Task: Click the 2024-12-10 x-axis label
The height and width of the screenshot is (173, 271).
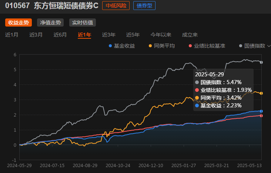Action: pyautogui.click(x=151, y=165)
